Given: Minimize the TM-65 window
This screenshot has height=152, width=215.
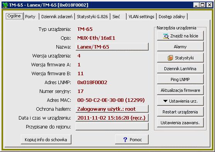Looking at the screenshot, I should point(196,5).
